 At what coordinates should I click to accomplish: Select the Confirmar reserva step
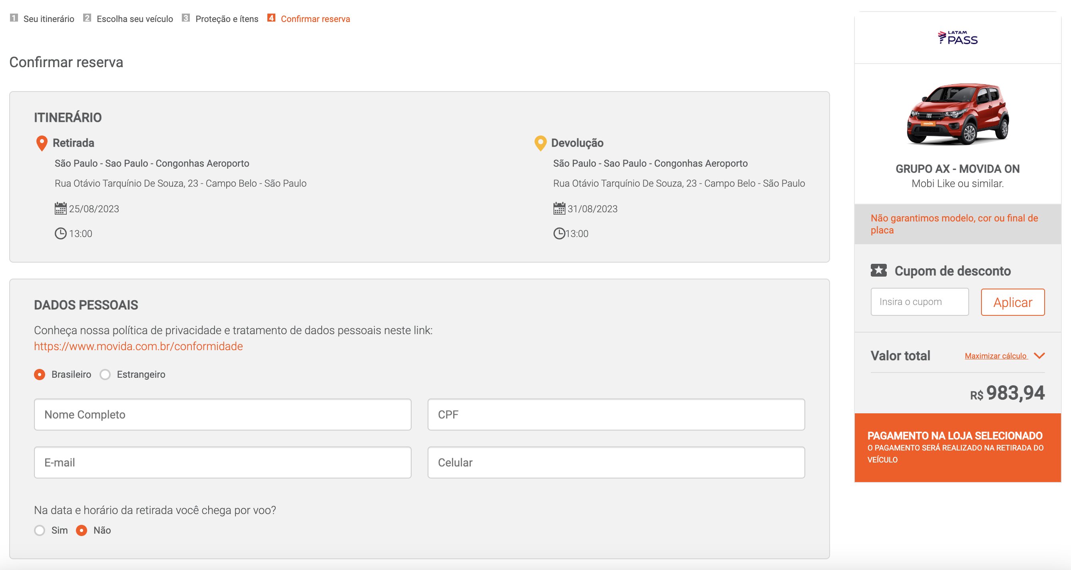tap(315, 19)
